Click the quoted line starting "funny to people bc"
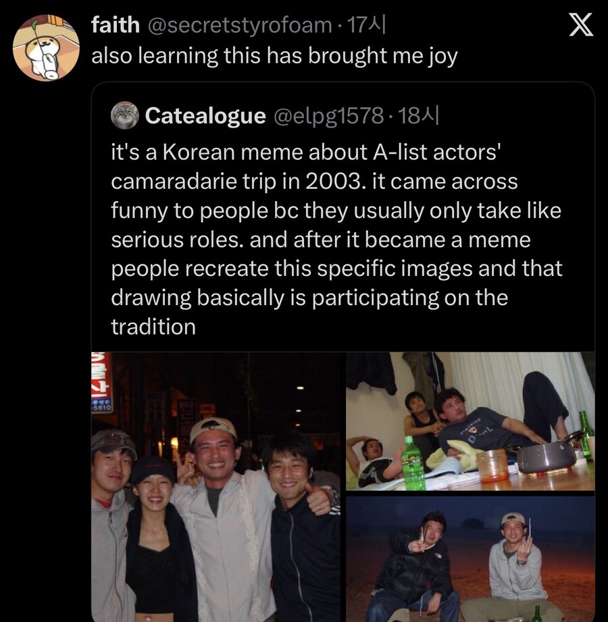 [x=336, y=210]
